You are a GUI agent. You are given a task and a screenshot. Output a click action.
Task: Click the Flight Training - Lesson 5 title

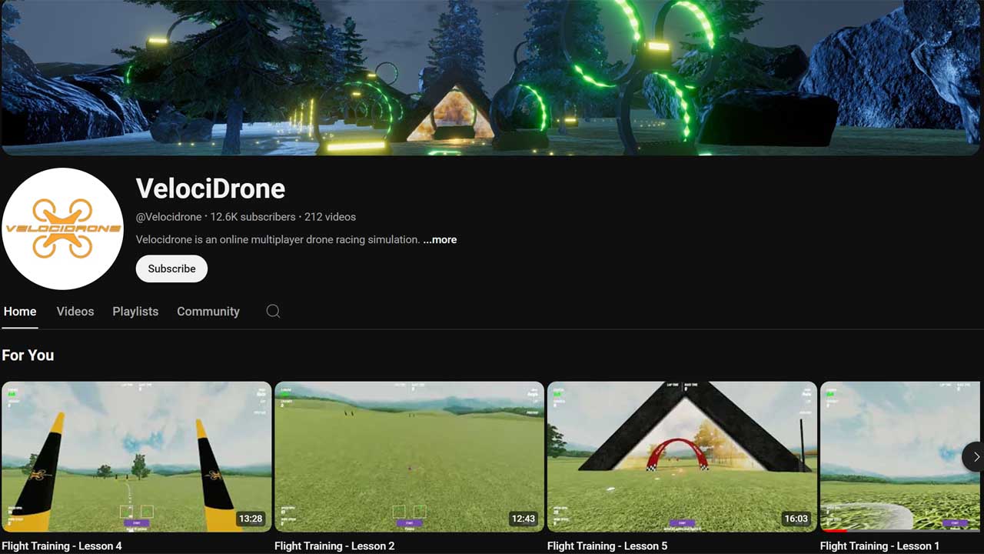[x=607, y=546]
